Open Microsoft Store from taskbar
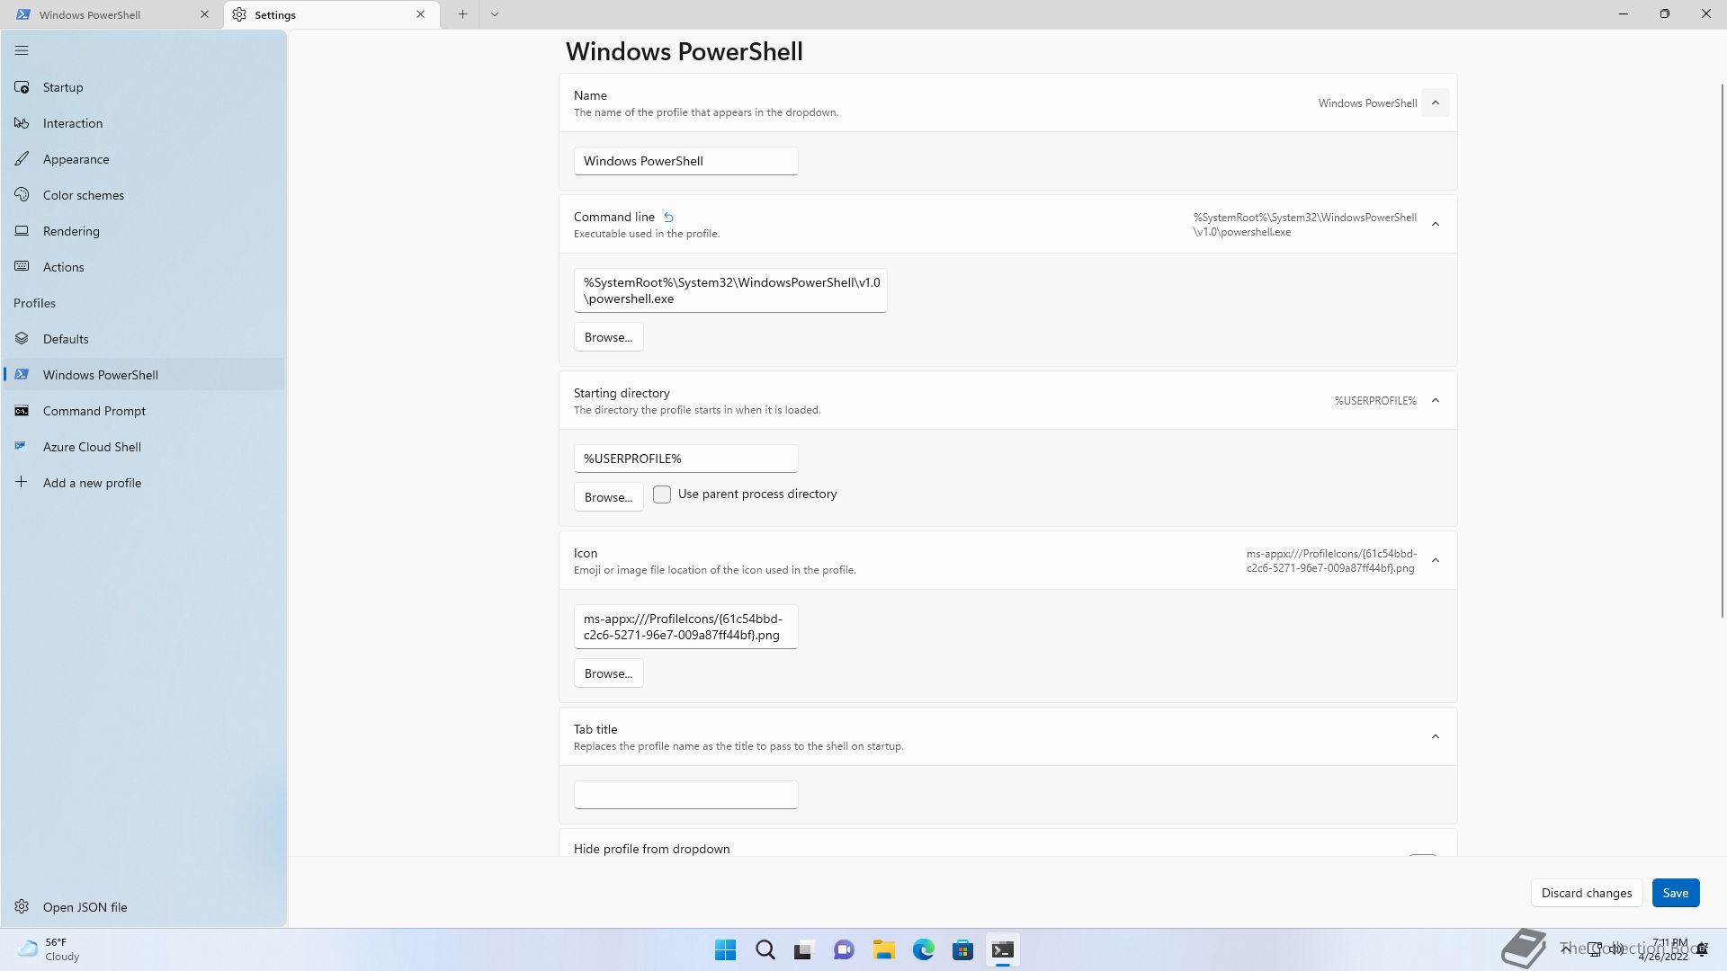This screenshot has width=1727, height=971. point(962,949)
